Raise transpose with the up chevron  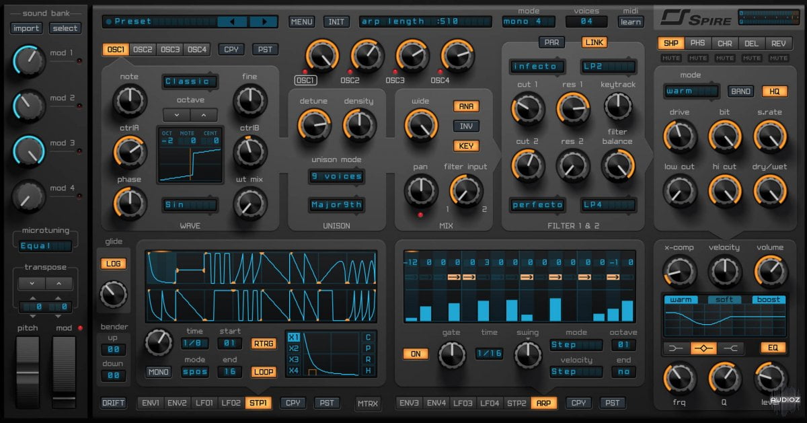point(59,284)
